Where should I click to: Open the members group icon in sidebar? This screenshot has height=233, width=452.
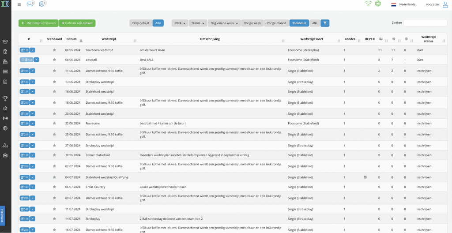point(5,42)
